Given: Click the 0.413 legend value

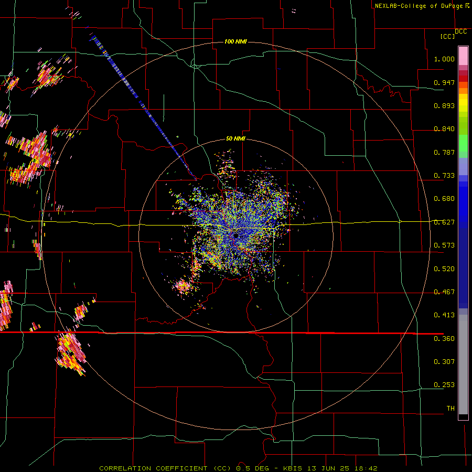Looking at the screenshot, I should (444, 315).
